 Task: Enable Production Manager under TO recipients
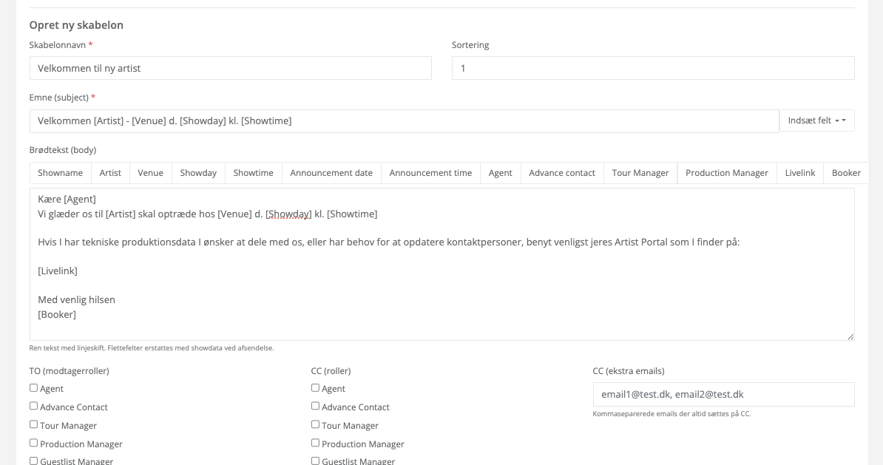33,443
